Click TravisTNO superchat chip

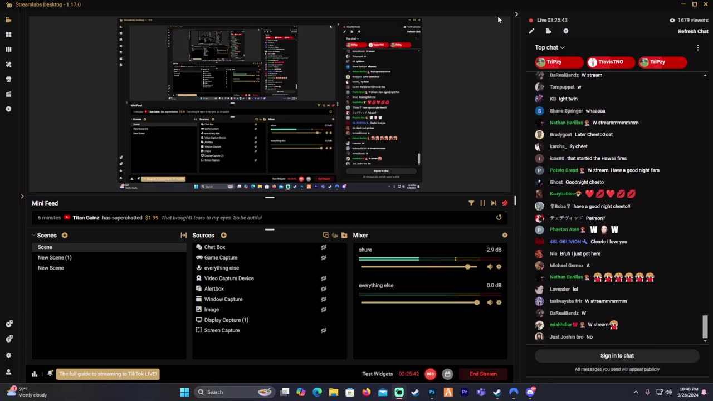coord(610,62)
